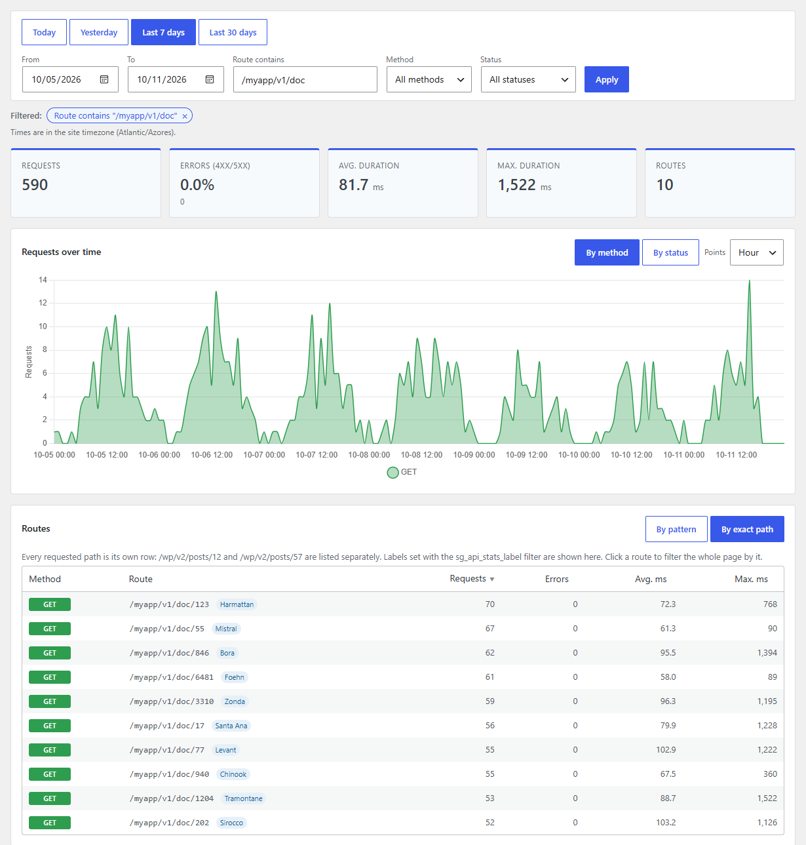Click the Route contains input field
Image resolution: width=806 pixels, height=845 pixels.
click(x=305, y=79)
